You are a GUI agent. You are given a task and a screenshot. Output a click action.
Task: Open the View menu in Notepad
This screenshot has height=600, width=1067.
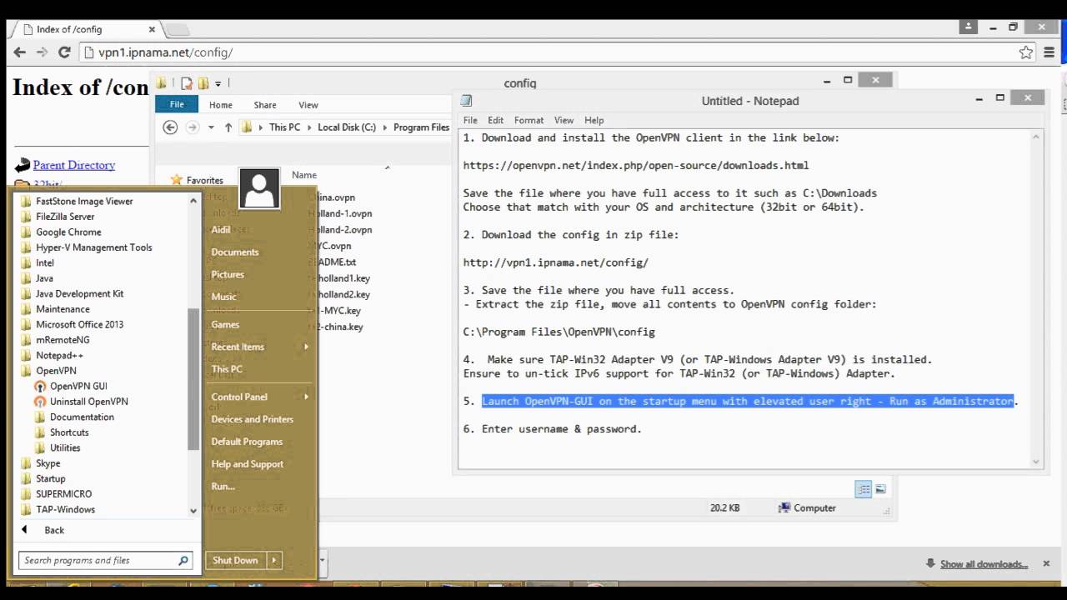tap(564, 120)
